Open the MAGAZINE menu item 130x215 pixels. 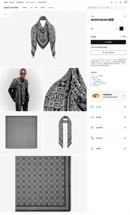click(x=51, y=8)
